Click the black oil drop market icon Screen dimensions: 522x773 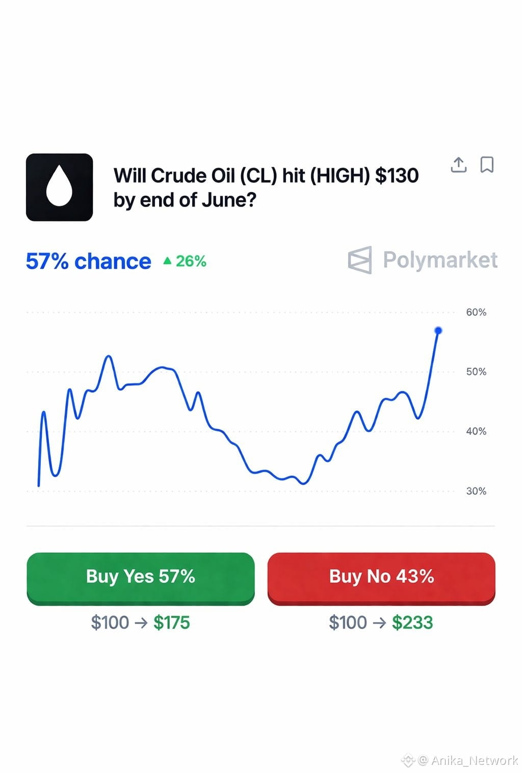coord(59,187)
